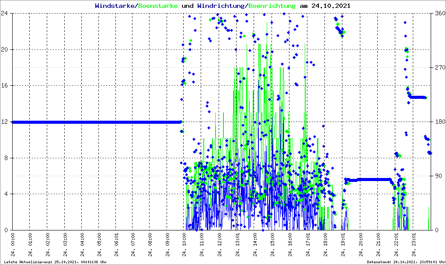Viewport: 446px width, 265px height.
Task: Click the left axis value 20
Action: pos(4,49)
